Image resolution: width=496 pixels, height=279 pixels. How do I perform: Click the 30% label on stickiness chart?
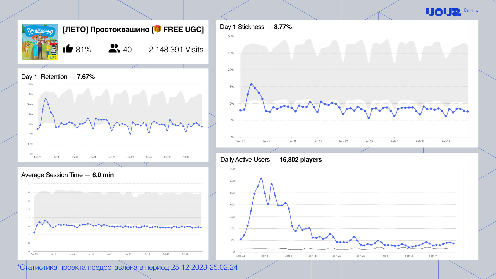click(x=231, y=36)
